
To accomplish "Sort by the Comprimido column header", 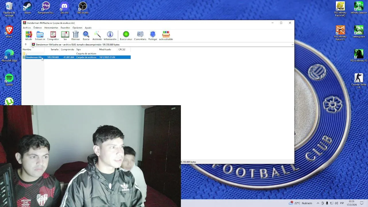I will [68, 49].
